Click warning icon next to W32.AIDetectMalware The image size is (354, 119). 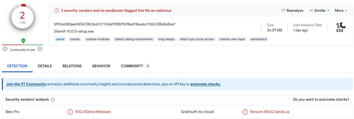(x=70, y=112)
